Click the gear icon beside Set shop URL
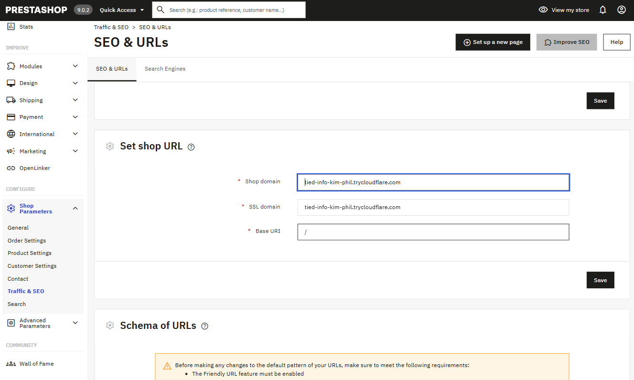Viewport: 634px width, 380px height. [110, 146]
